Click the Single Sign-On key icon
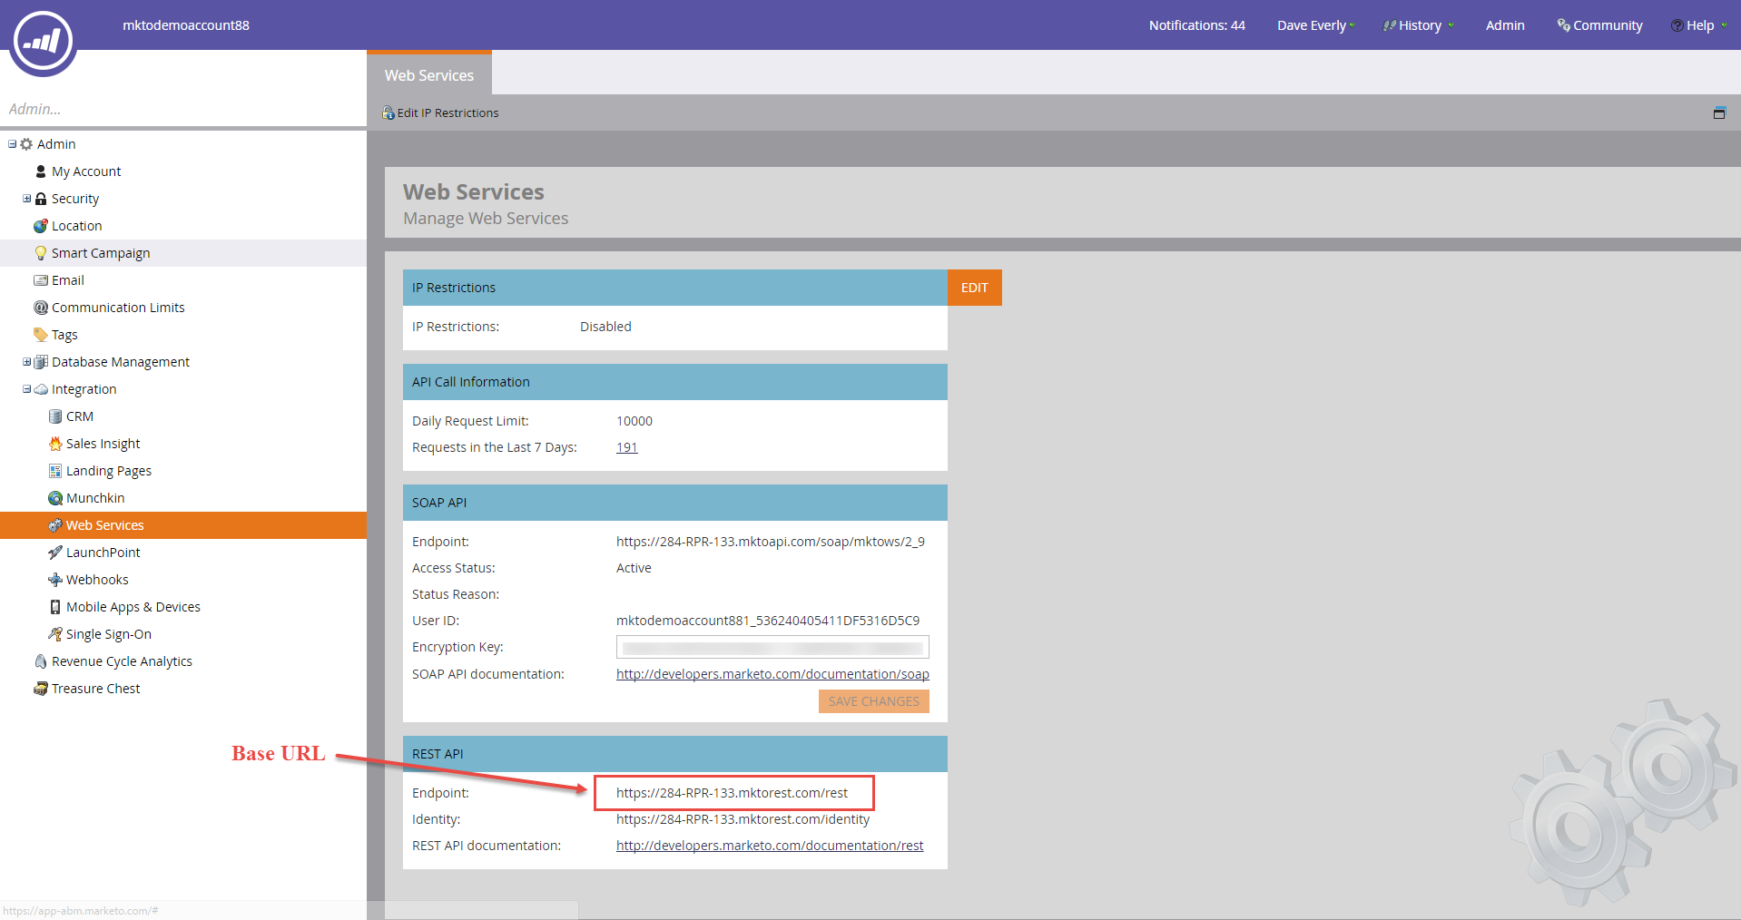The image size is (1741, 920). click(x=55, y=634)
